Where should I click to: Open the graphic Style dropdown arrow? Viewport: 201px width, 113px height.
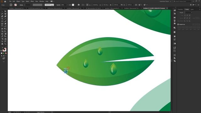[x=75, y=5]
